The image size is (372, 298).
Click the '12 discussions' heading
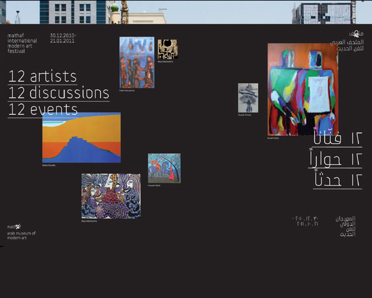click(59, 93)
